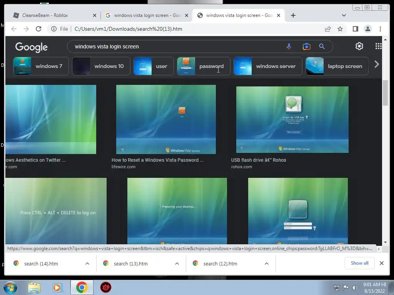Filter images by password chip
Image resolution: width=394 pixels, height=295 pixels.
[204, 66]
